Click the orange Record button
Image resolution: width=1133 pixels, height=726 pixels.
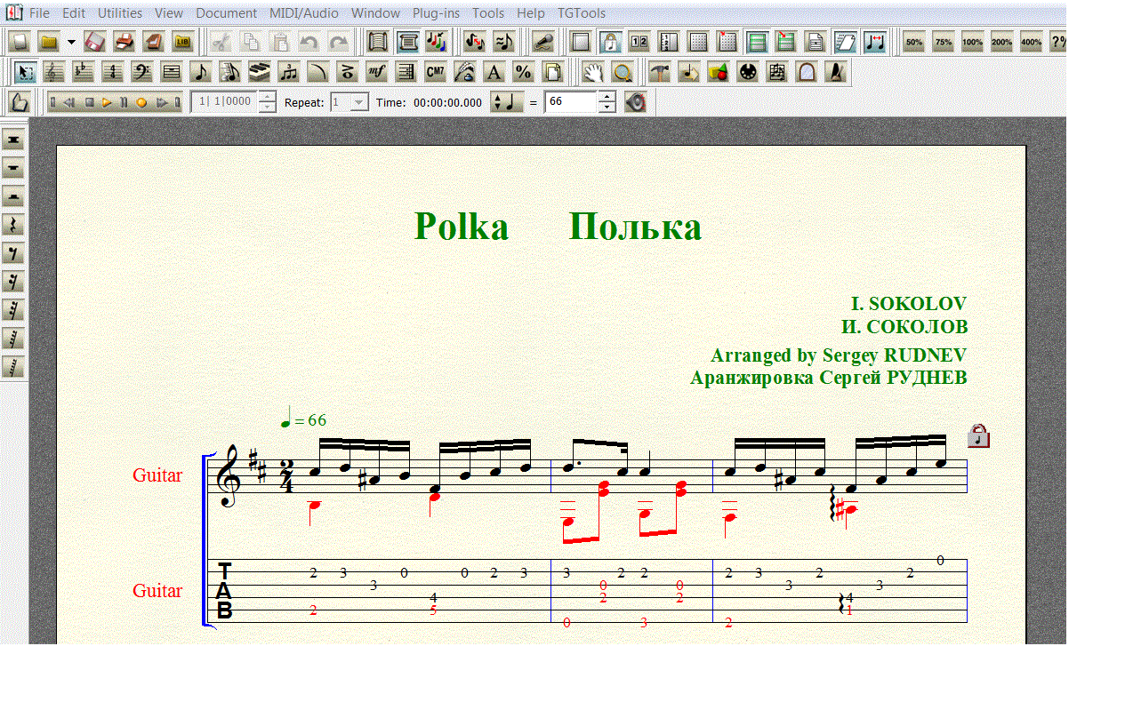141,102
